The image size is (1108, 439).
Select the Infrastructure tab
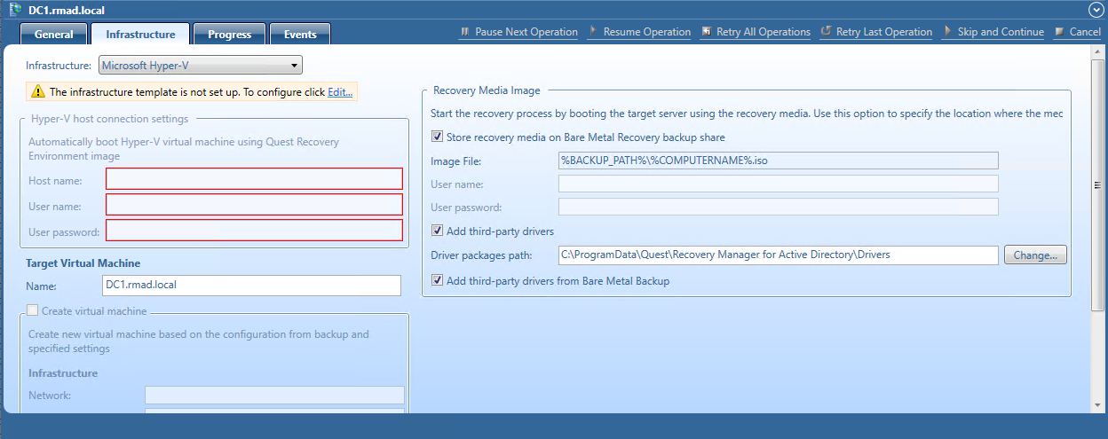pyautogui.click(x=140, y=35)
